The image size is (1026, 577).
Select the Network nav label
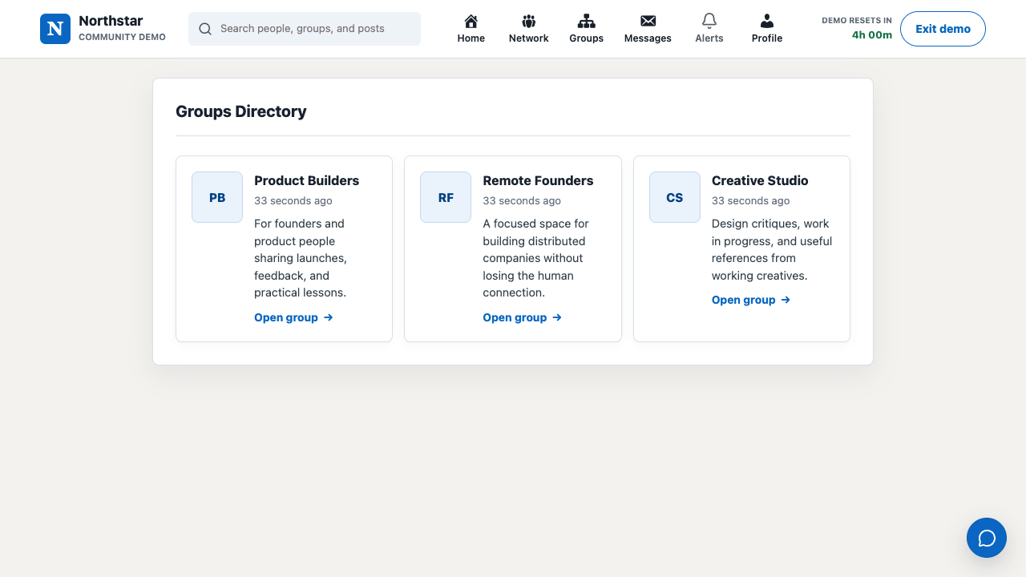click(529, 38)
